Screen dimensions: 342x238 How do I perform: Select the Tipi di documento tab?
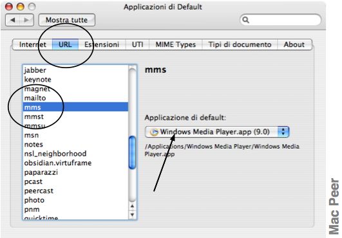coord(240,44)
